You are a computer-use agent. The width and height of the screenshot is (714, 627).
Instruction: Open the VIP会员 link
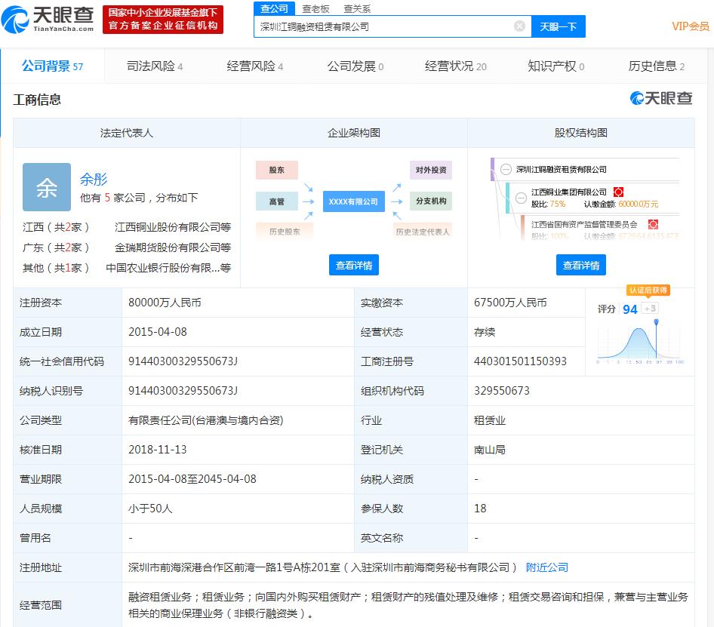(x=691, y=26)
